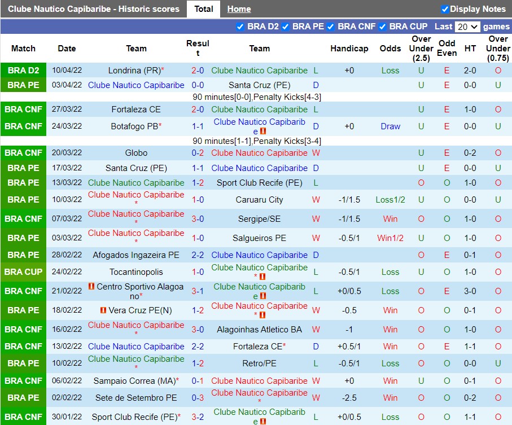Click the Fortaleza CE team in 27/03/22 row
The image size is (512, 425).
point(136,109)
